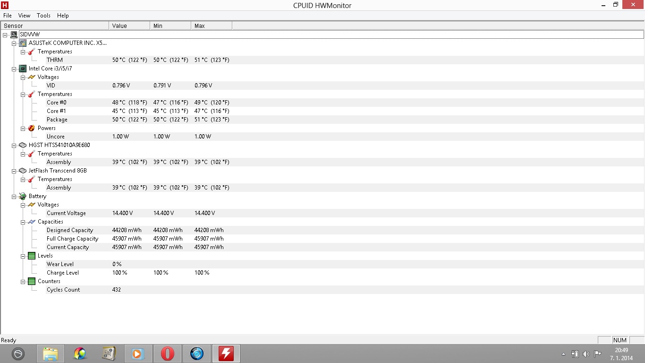Click the motherboard icon beside ASUSTeK COMPUTER INC.
Screen dimensions: 645x363
coord(23,43)
